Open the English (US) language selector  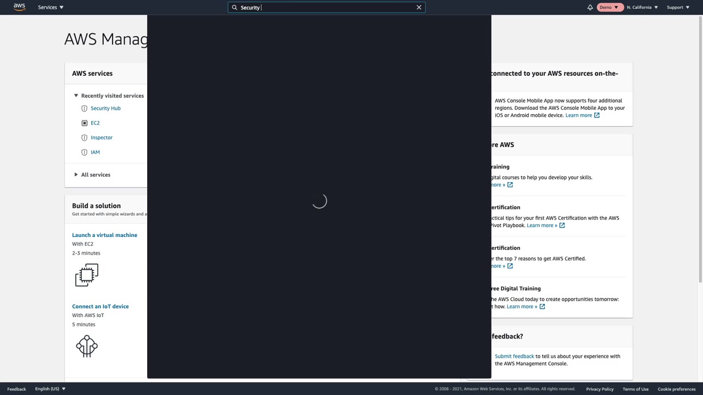click(50, 389)
